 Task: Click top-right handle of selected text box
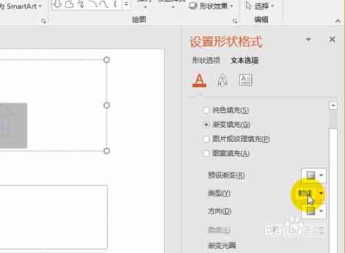coord(106,60)
